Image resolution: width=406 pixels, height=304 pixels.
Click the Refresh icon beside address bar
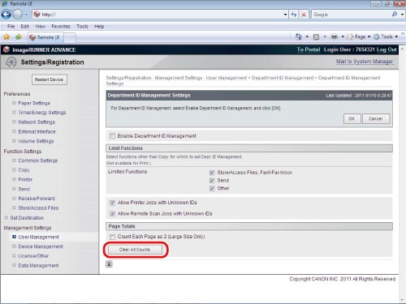(294, 15)
